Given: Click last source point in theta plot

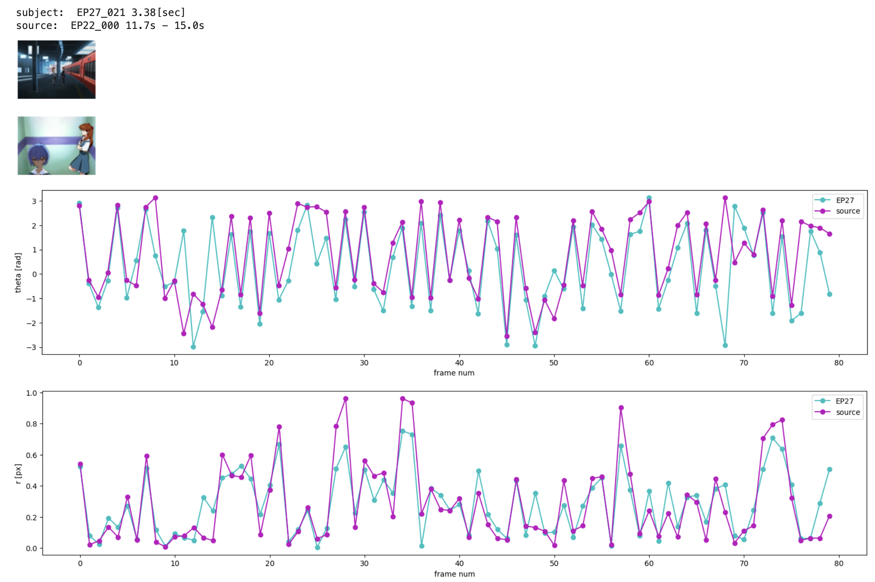Looking at the screenshot, I should click(x=829, y=234).
